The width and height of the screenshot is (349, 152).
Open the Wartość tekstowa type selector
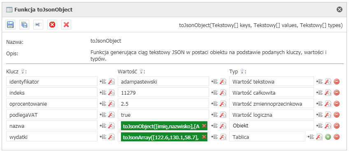click(272, 81)
